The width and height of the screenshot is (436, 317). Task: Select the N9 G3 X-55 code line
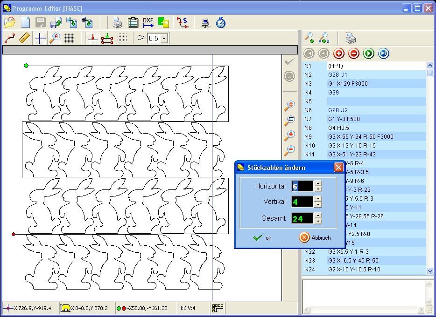pyautogui.click(x=360, y=136)
